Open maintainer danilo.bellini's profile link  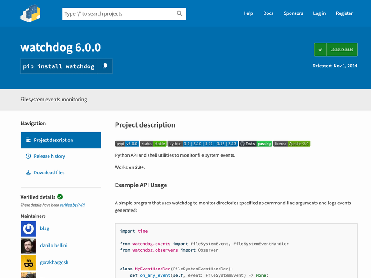click(x=54, y=245)
